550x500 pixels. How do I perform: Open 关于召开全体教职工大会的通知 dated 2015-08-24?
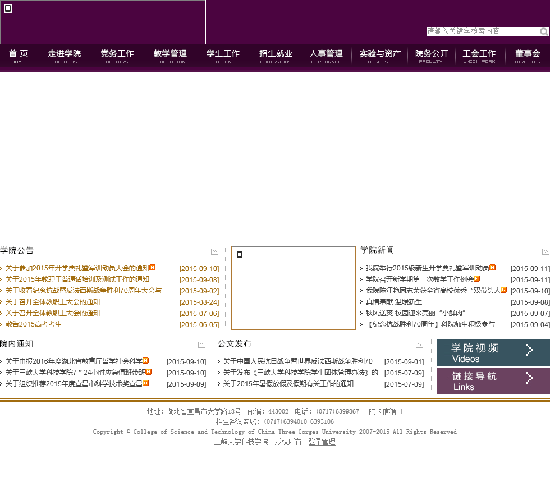coord(53,302)
